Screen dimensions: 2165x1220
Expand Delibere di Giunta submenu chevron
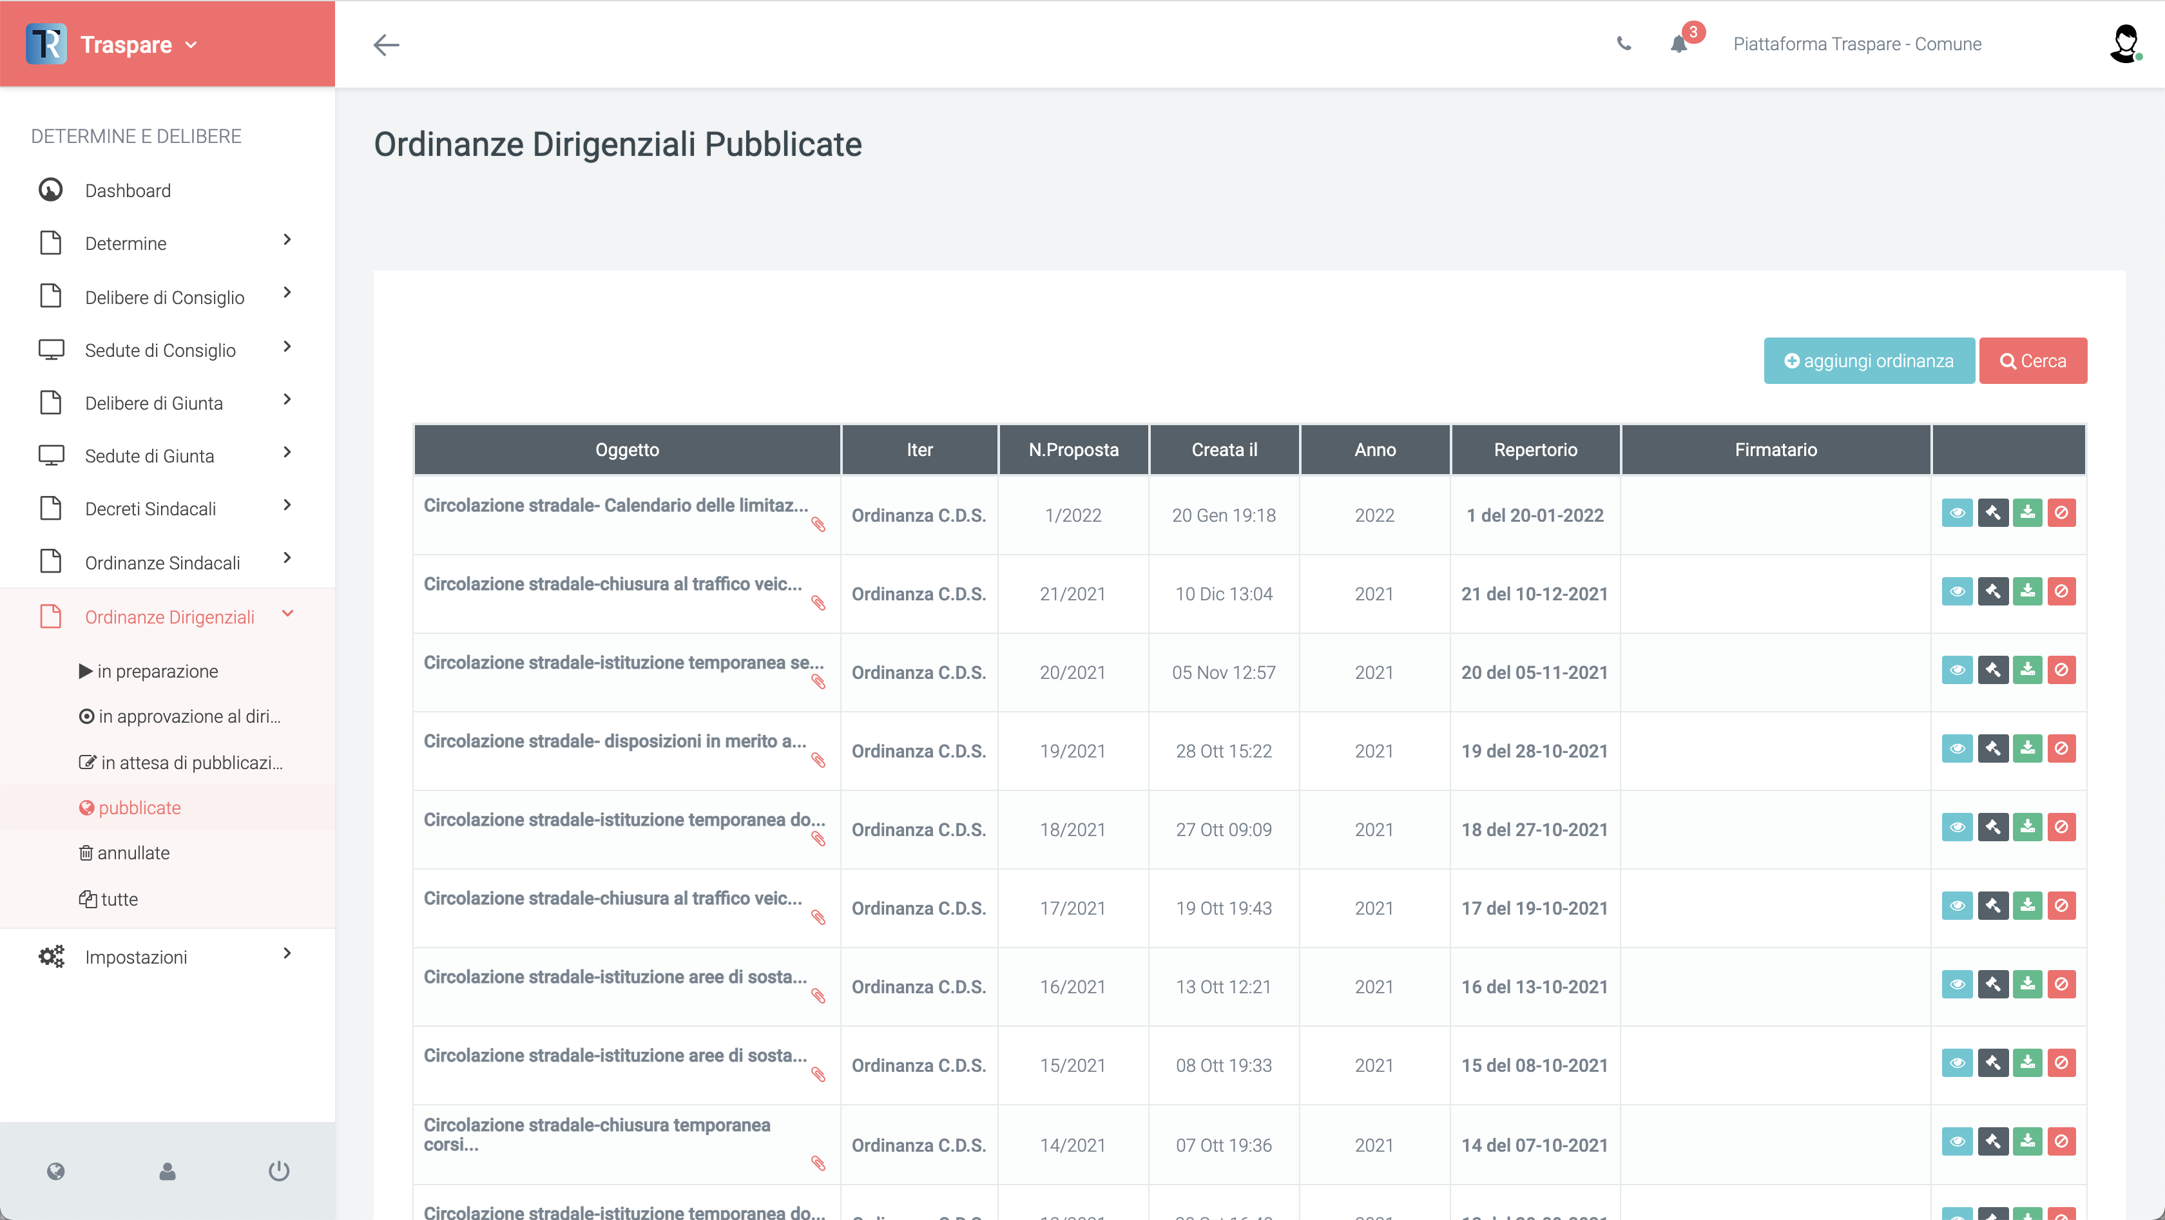click(x=287, y=399)
